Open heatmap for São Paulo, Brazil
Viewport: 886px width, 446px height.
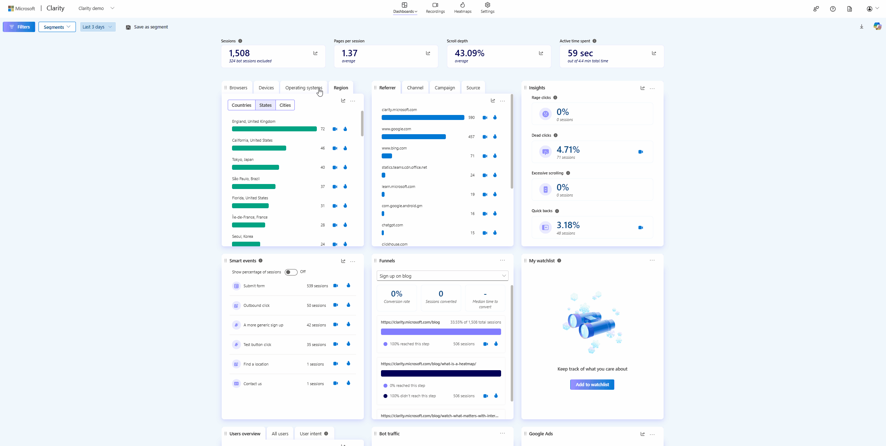tap(345, 187)
